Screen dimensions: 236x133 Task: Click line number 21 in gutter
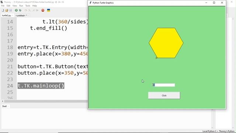pyautogui.click(x=10, y=66)
